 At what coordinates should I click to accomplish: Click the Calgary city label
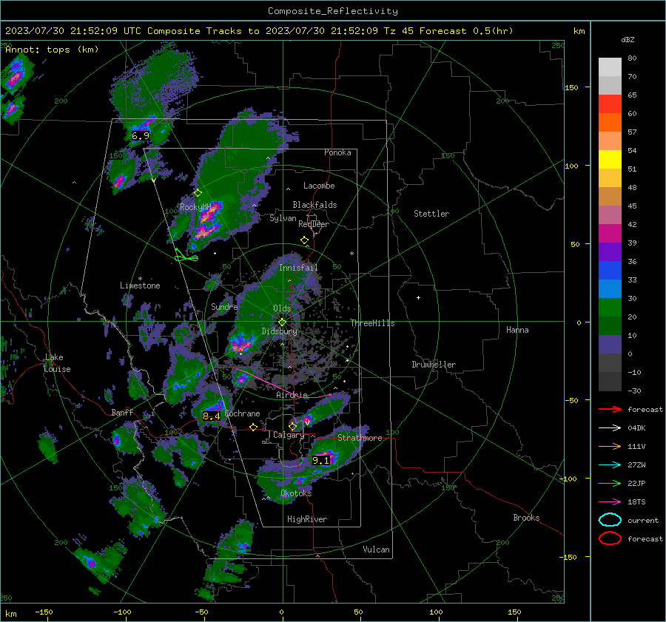point(289,435)
